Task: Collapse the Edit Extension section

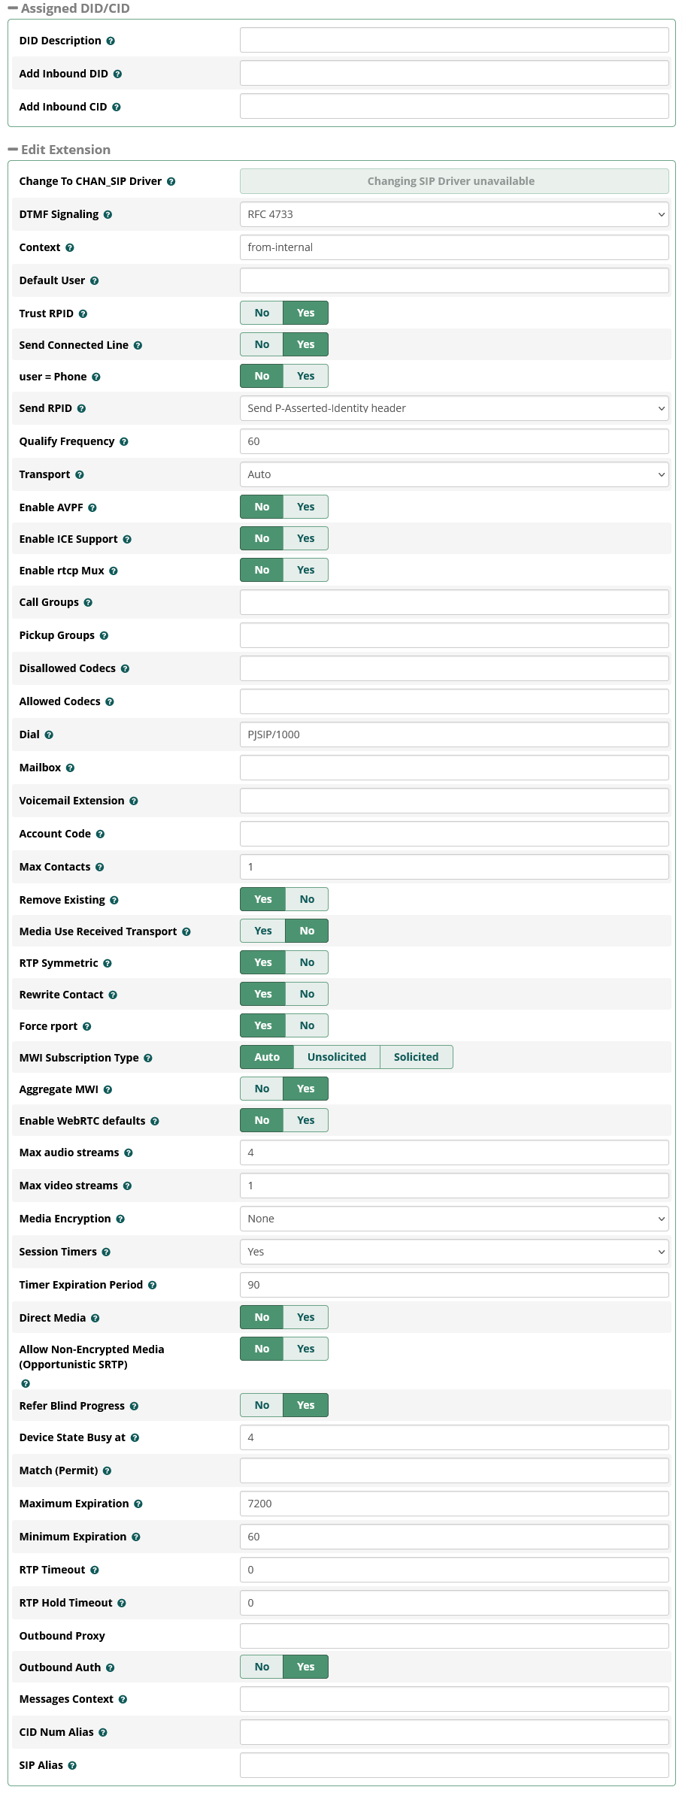Action: tap(13, 150)
